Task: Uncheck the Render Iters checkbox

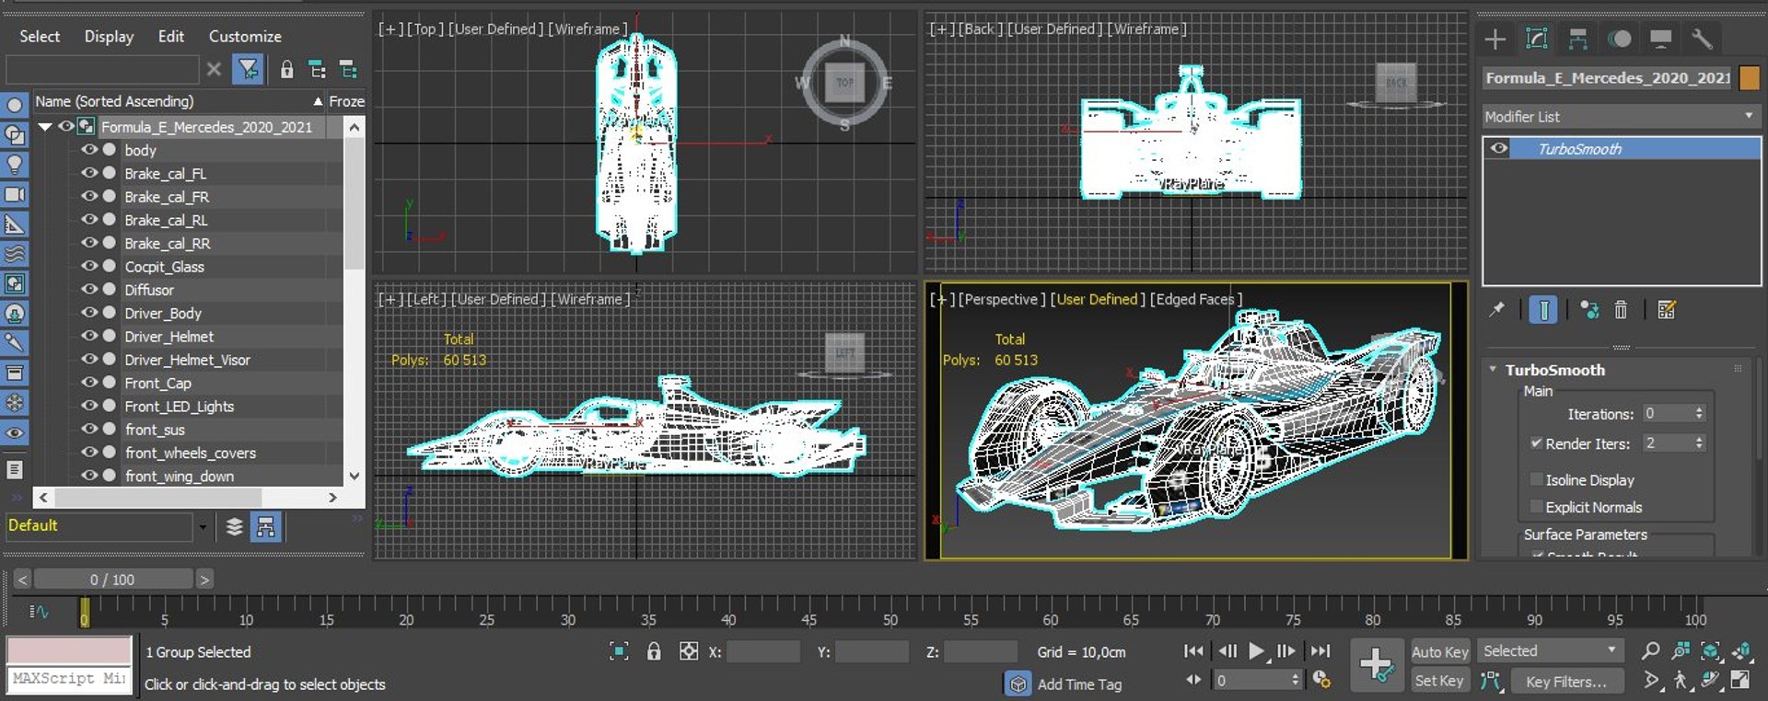Action: (x=1536, y=442)
